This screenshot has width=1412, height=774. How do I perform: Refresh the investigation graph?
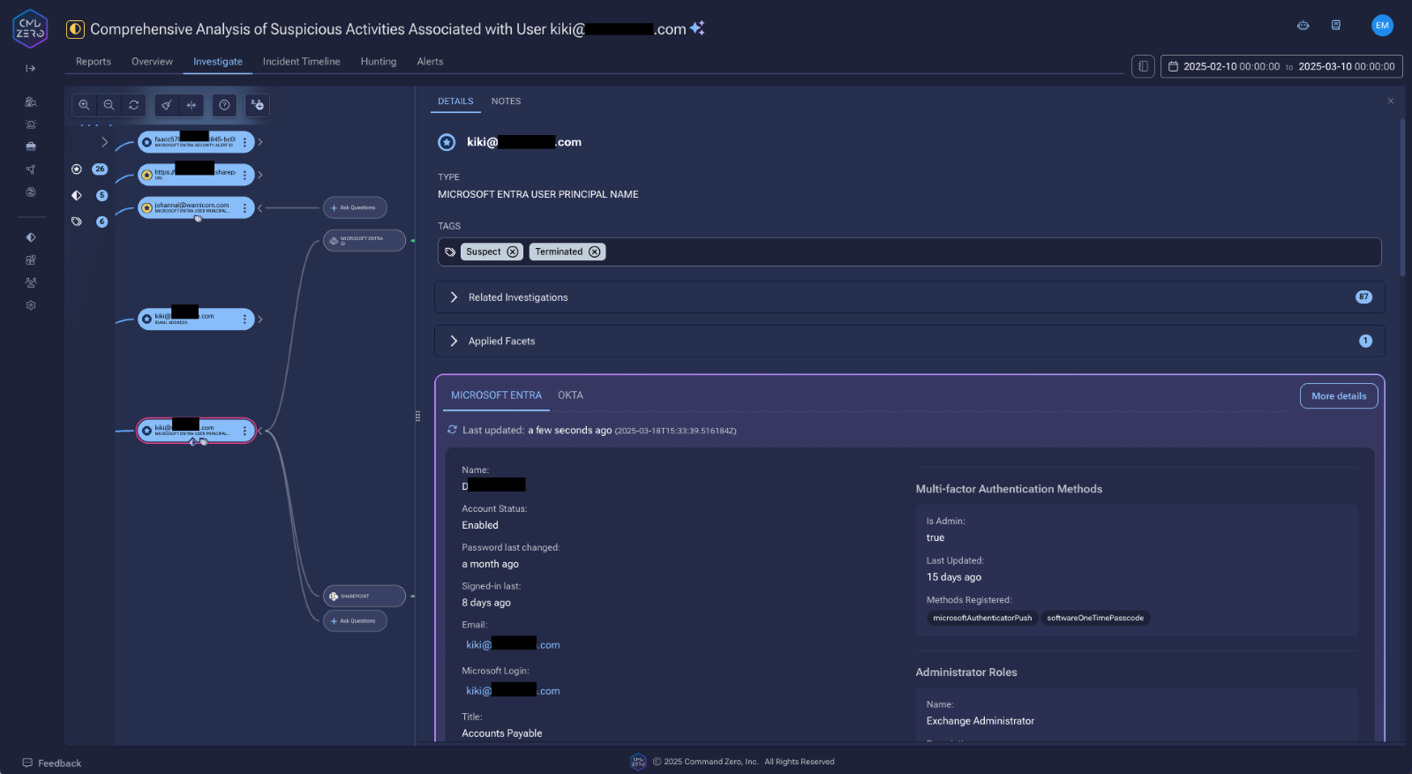[133, 105]
